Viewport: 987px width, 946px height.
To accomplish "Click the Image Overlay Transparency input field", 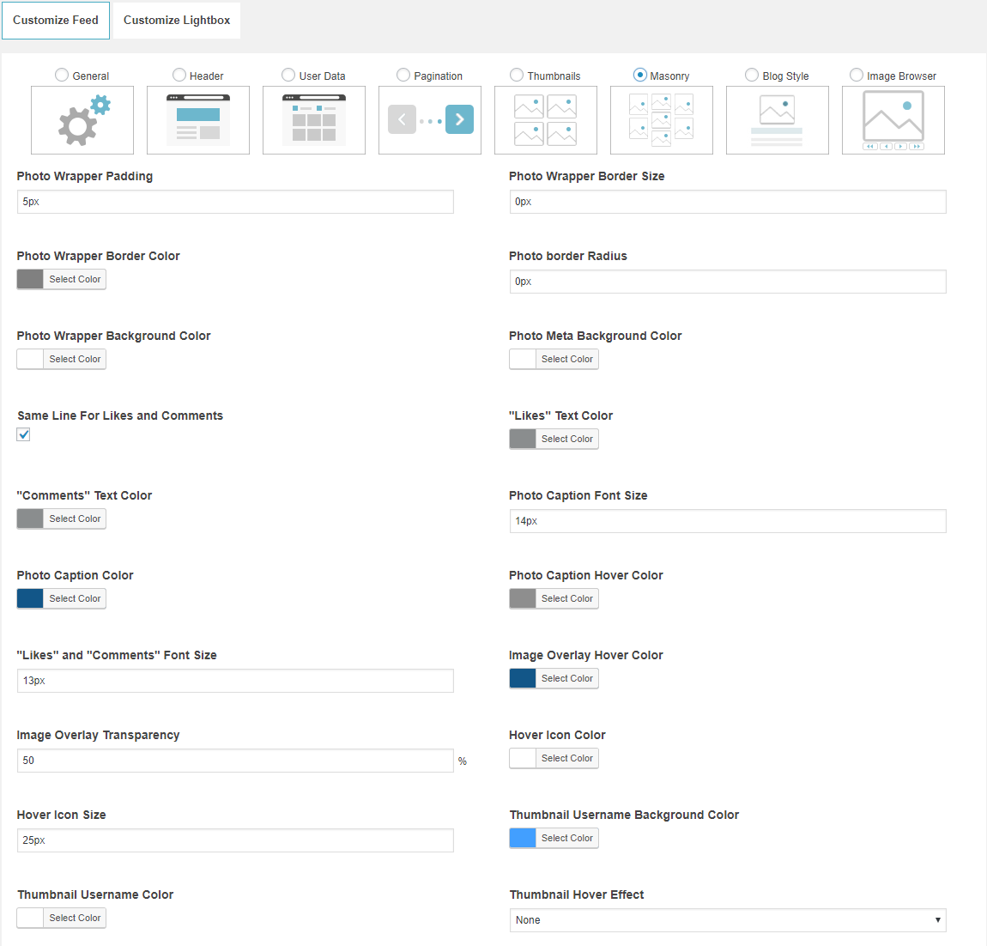I will 235,761.
